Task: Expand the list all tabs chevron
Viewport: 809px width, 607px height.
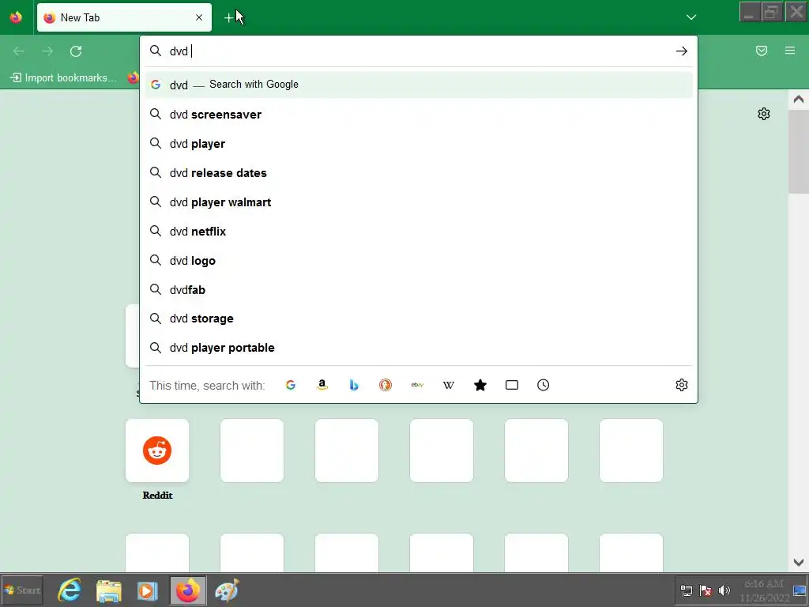Action: click(x=691, y=17)
